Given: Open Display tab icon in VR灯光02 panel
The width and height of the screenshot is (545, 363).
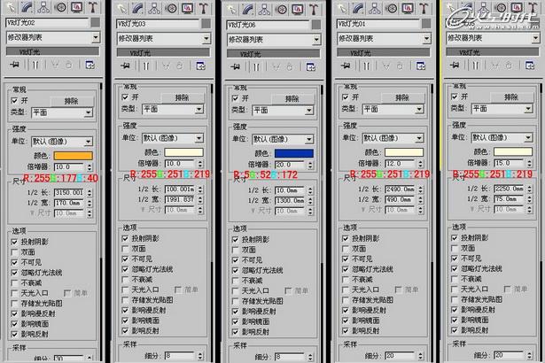Looking at the screenshot, I should (x=76, y=7).
